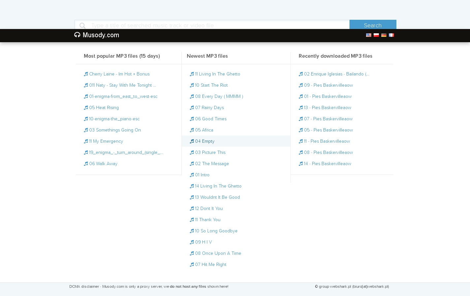This screenshot has height=296, width=470.
Task: Choose the French flag language icon
Action: (391, 35)
